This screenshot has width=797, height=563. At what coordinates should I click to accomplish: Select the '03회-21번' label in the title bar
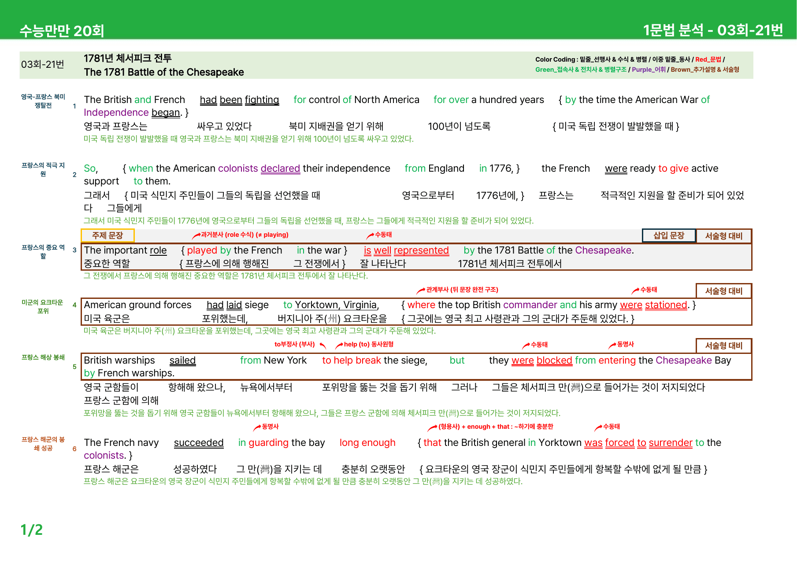click(43, 65)
